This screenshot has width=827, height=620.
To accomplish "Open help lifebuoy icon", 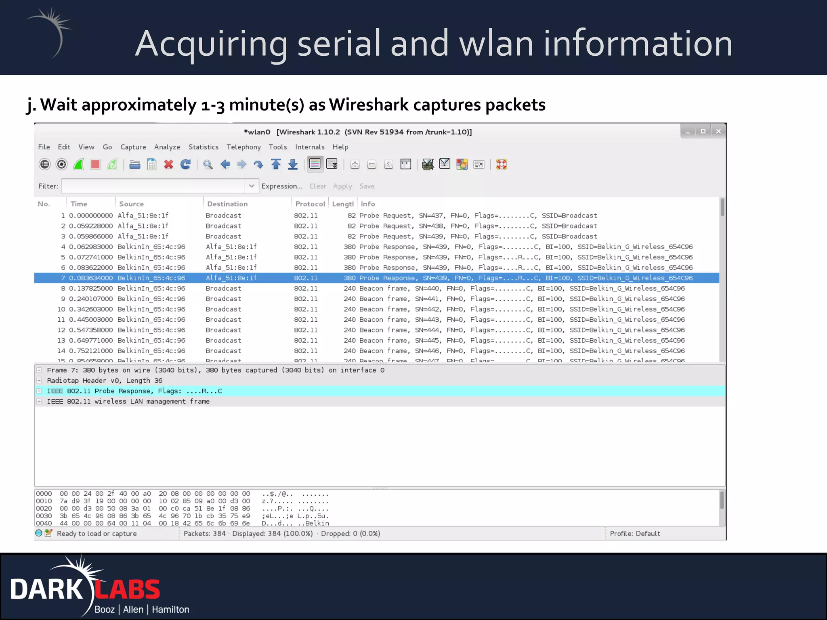I will [x=502, y=164].
